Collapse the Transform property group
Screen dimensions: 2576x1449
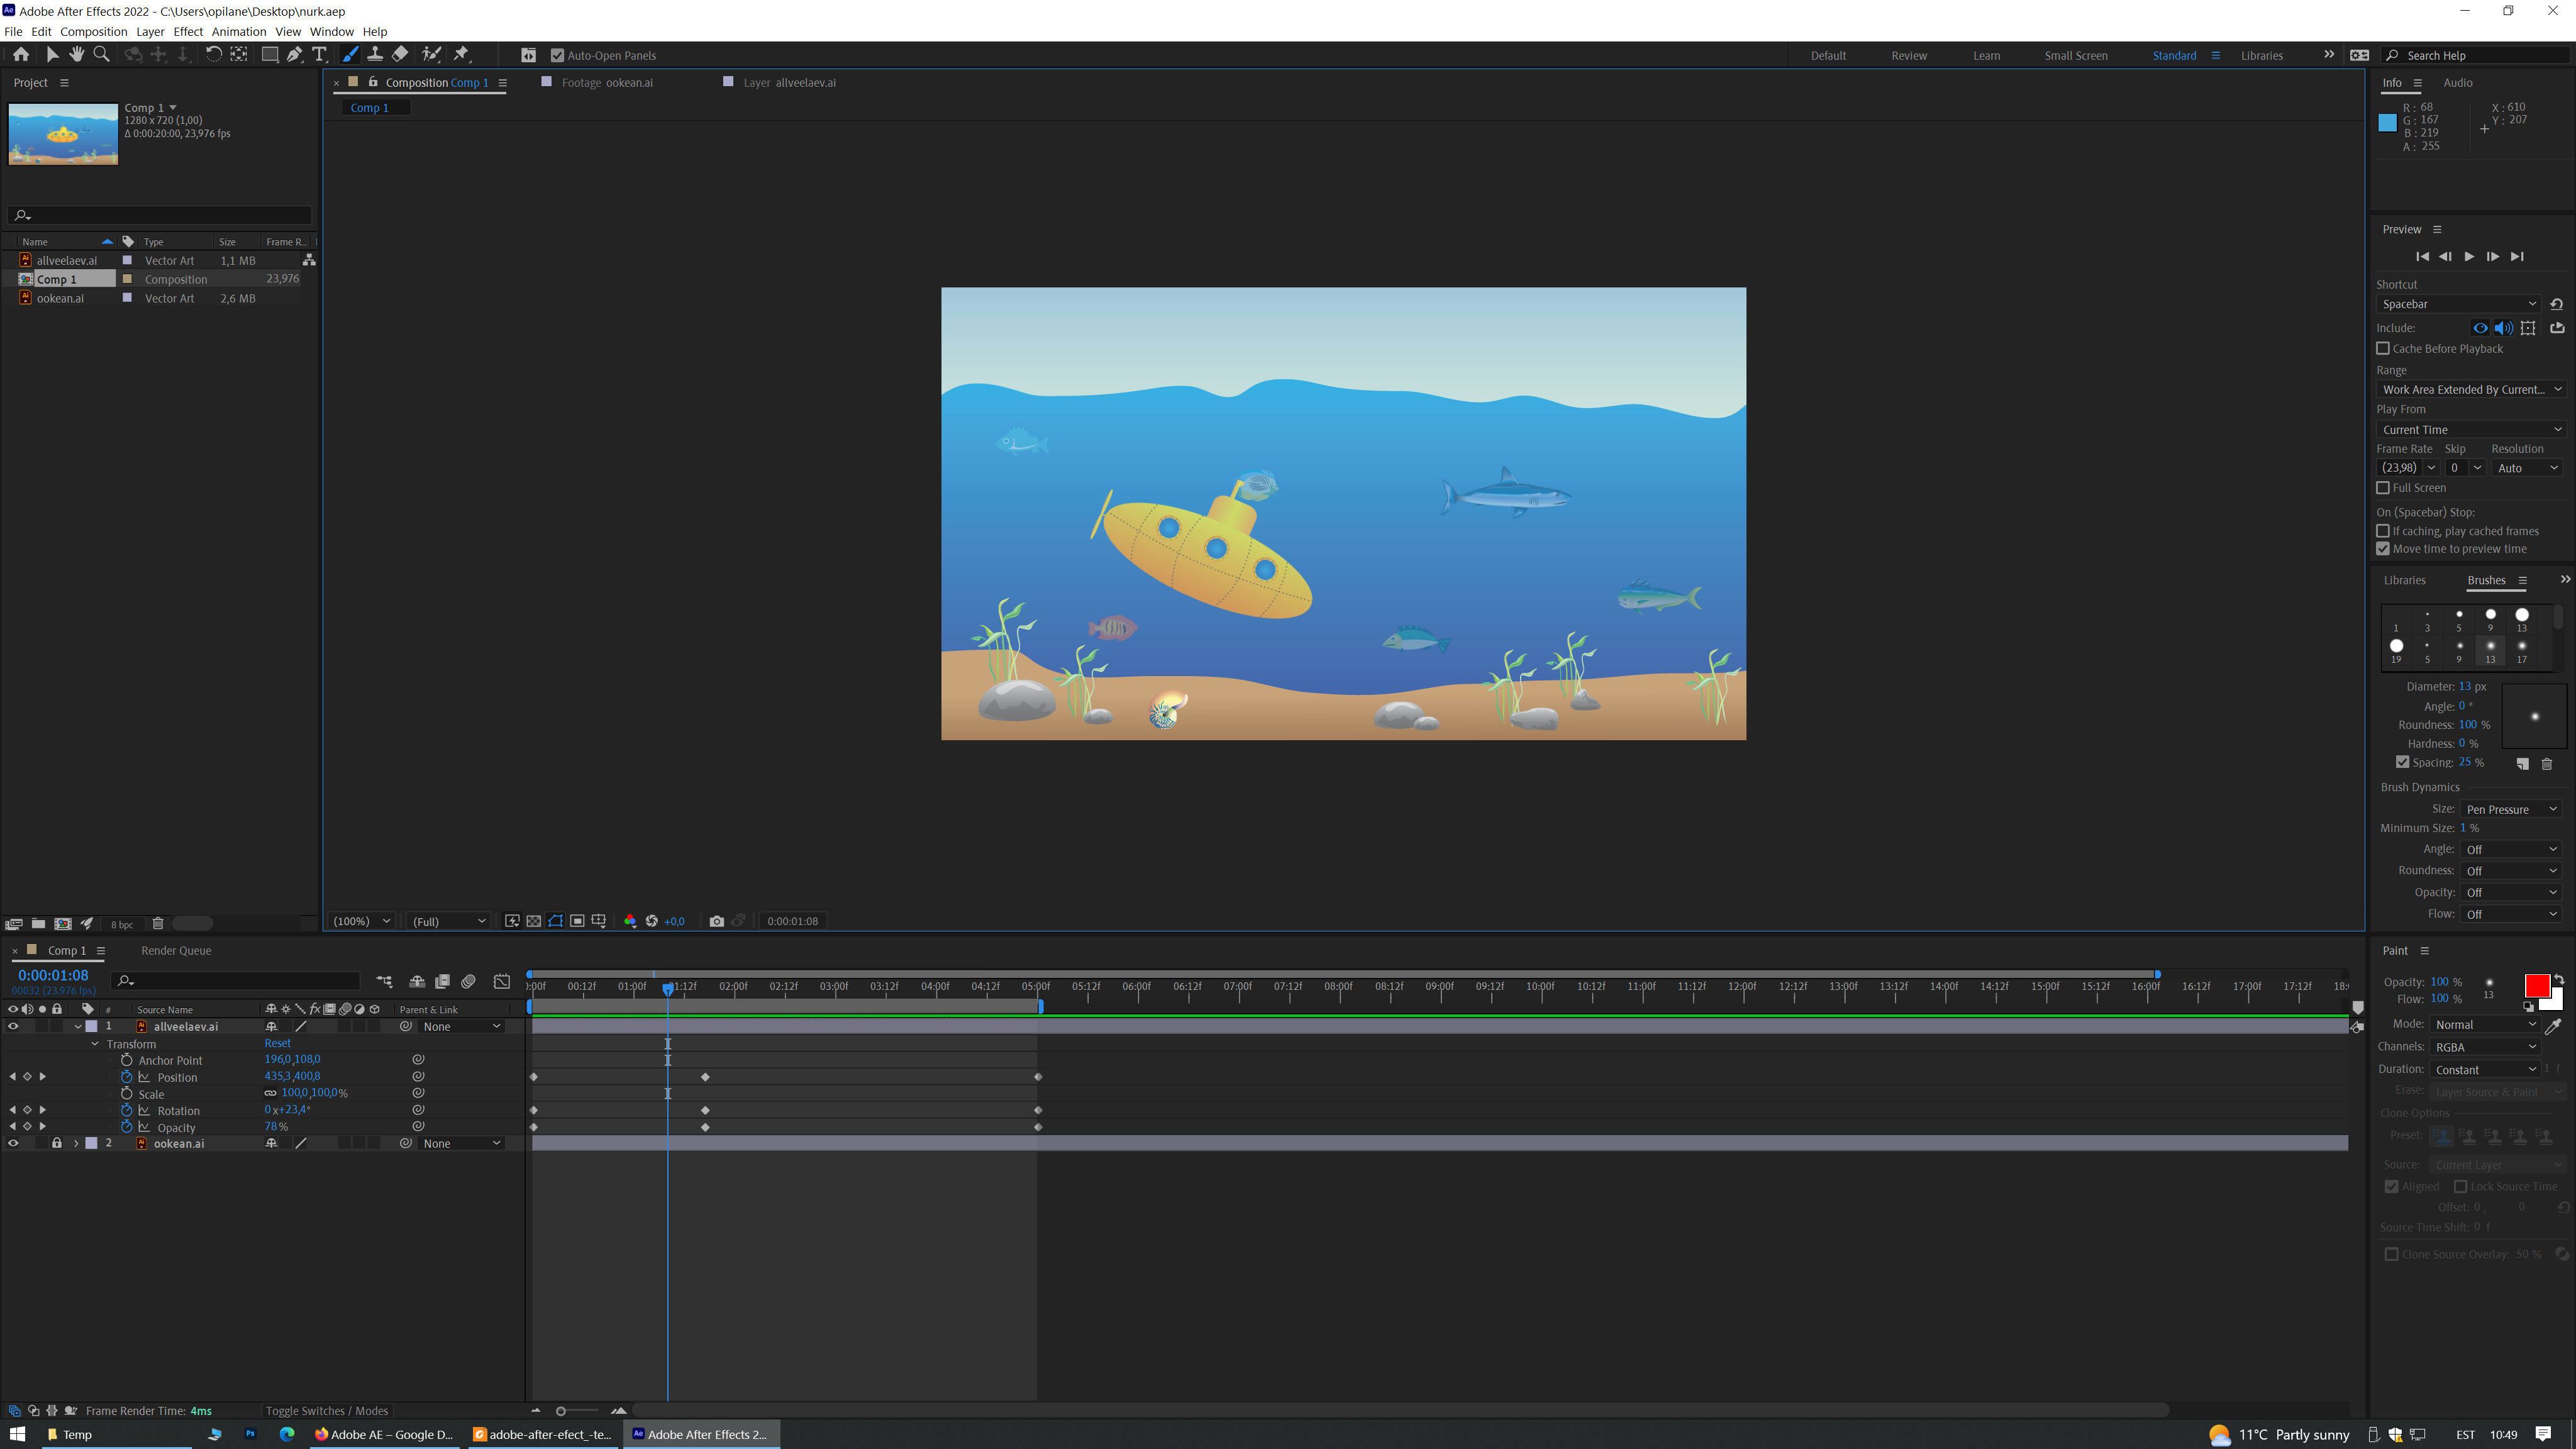95,1044
